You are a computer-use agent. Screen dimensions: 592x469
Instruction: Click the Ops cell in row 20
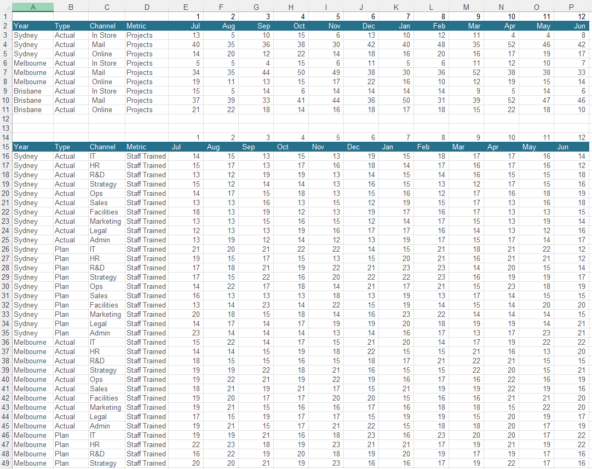pyautogui.click(x=107, y=193)
